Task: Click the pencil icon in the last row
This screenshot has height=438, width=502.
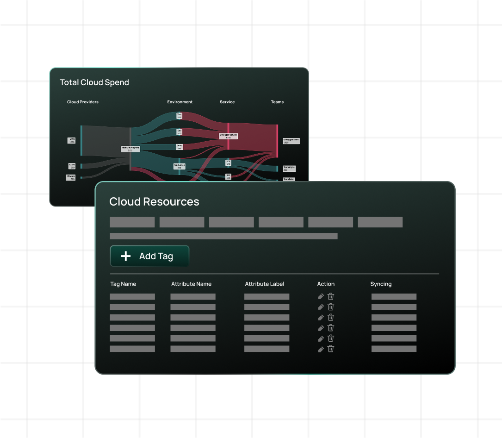Action: click(321, 349)
